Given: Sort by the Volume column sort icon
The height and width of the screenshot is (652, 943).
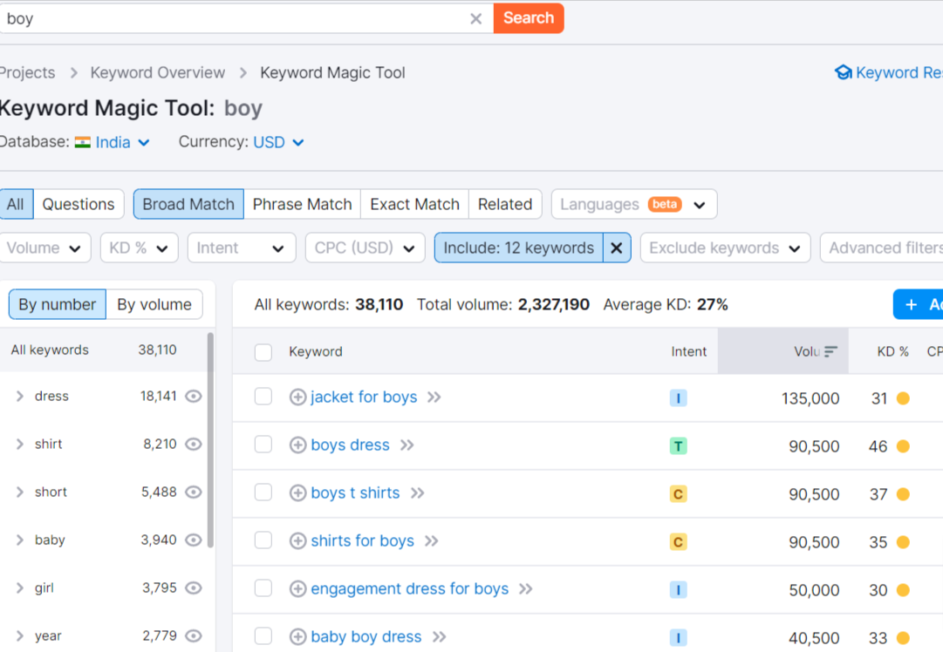Looking at the screenshot, I should click(x=830, y=351).
